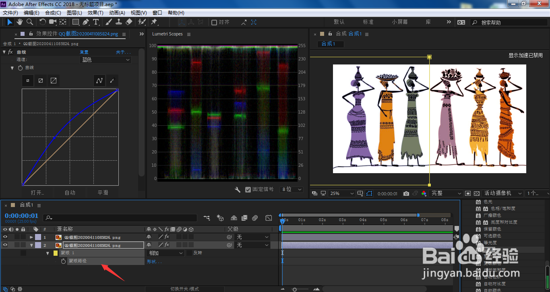Viewport: 550px width, 292px height.
Task: Click the Draft 3D icon in timeline
Action: (220, 218)
